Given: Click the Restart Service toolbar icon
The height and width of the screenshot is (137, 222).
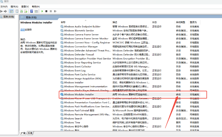Looking at the screenshot, I should [55, 11].
